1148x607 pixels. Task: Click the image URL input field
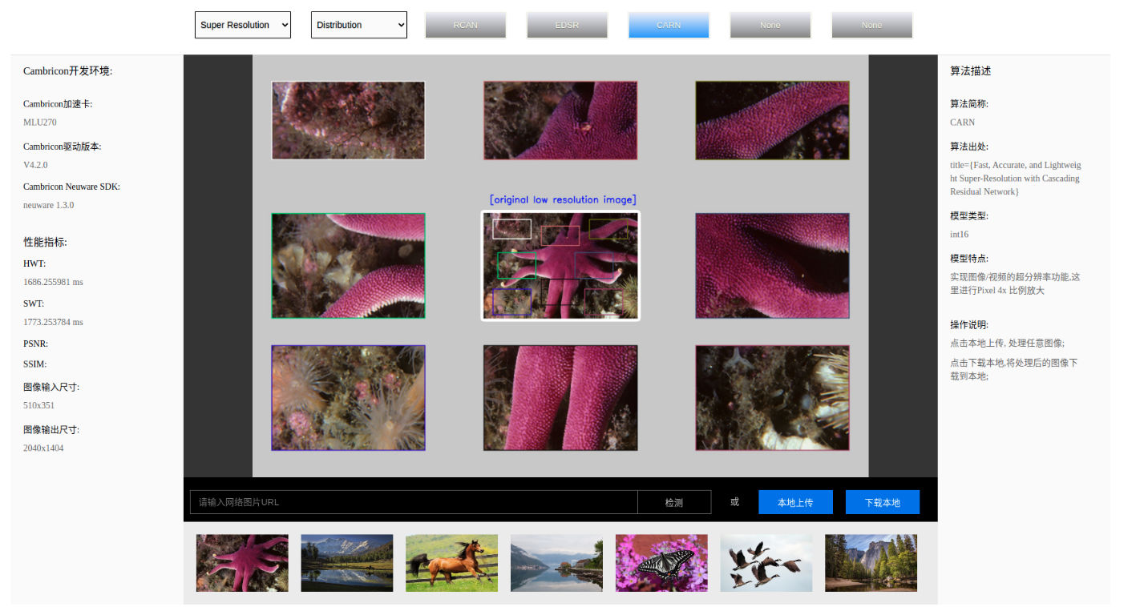[x=414, y=502]
